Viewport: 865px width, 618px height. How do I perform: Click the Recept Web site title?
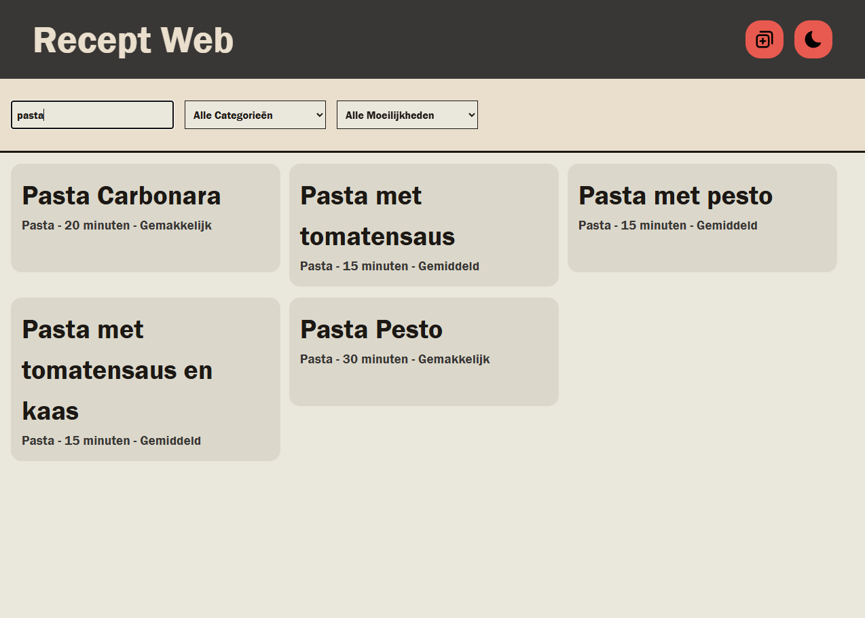[132, 39]
